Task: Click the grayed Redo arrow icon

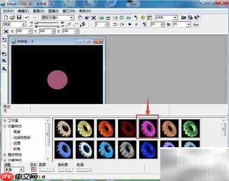Action: [x=34, y=17]
